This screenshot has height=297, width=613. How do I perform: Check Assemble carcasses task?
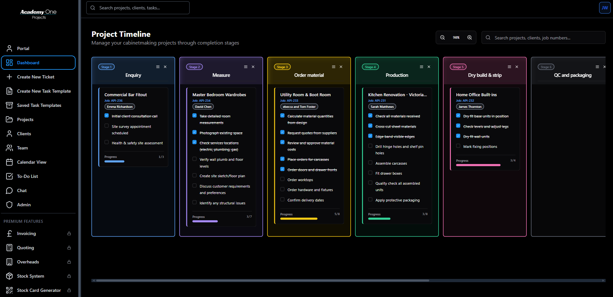tap(370, 163)
